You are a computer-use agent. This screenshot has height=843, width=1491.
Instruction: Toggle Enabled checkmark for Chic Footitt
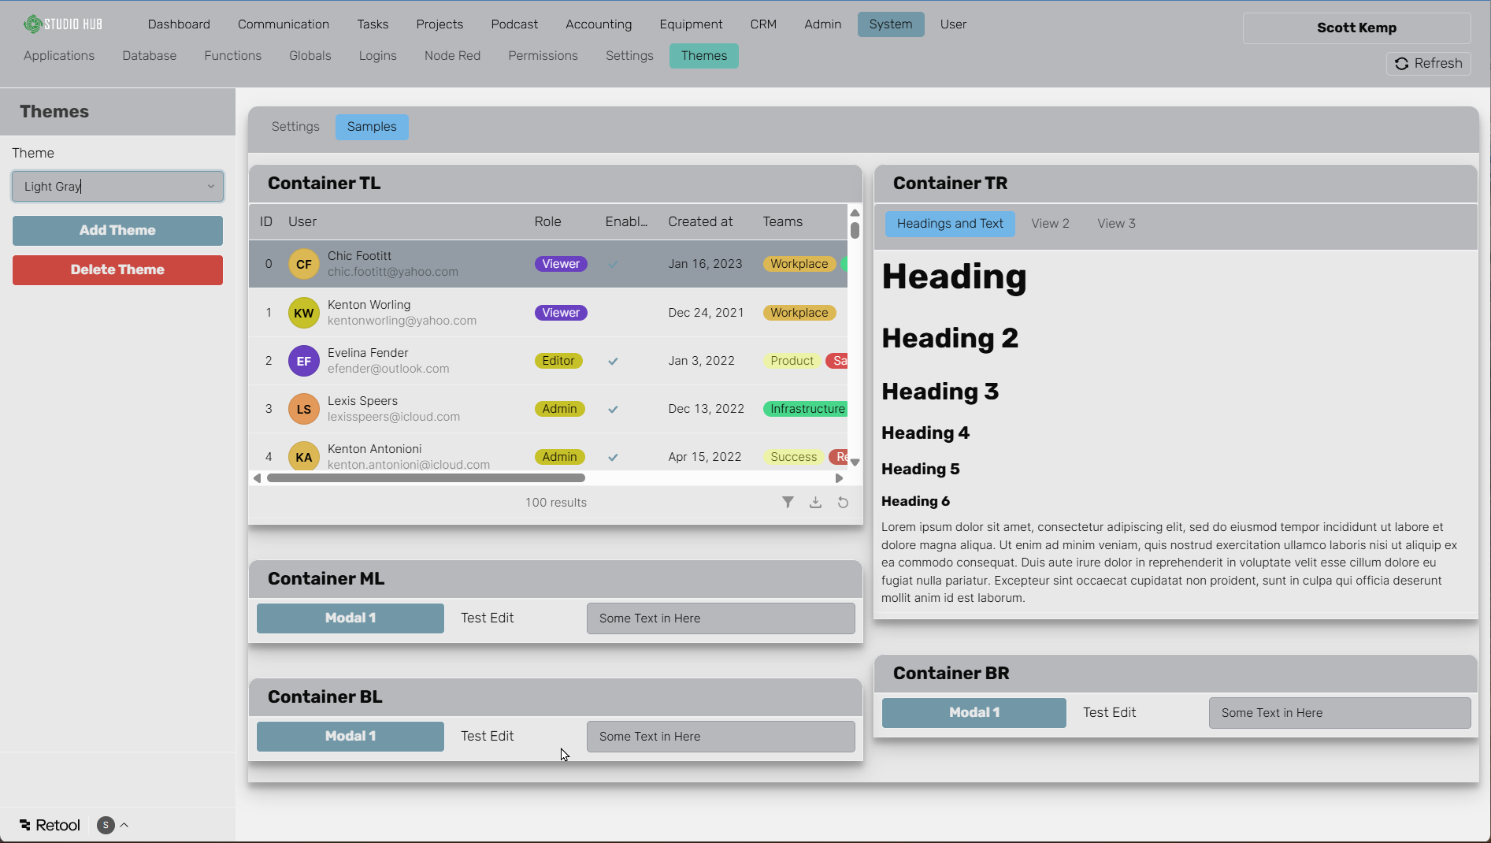pyautogui.click(x=613, y=265)
